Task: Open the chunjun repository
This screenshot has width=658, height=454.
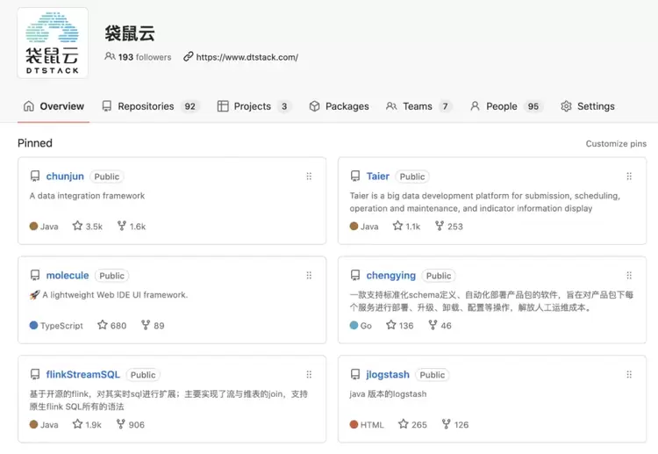Action: tap(65, 177)
